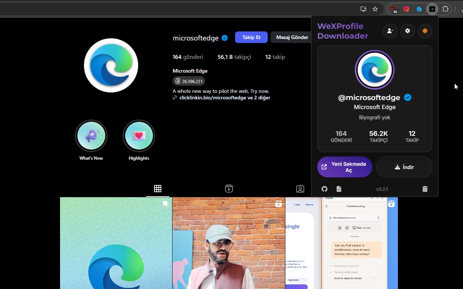
Task: Click the profile picture in WeXProfile popup
Action: pyautogui.click(x=374, y=70)
